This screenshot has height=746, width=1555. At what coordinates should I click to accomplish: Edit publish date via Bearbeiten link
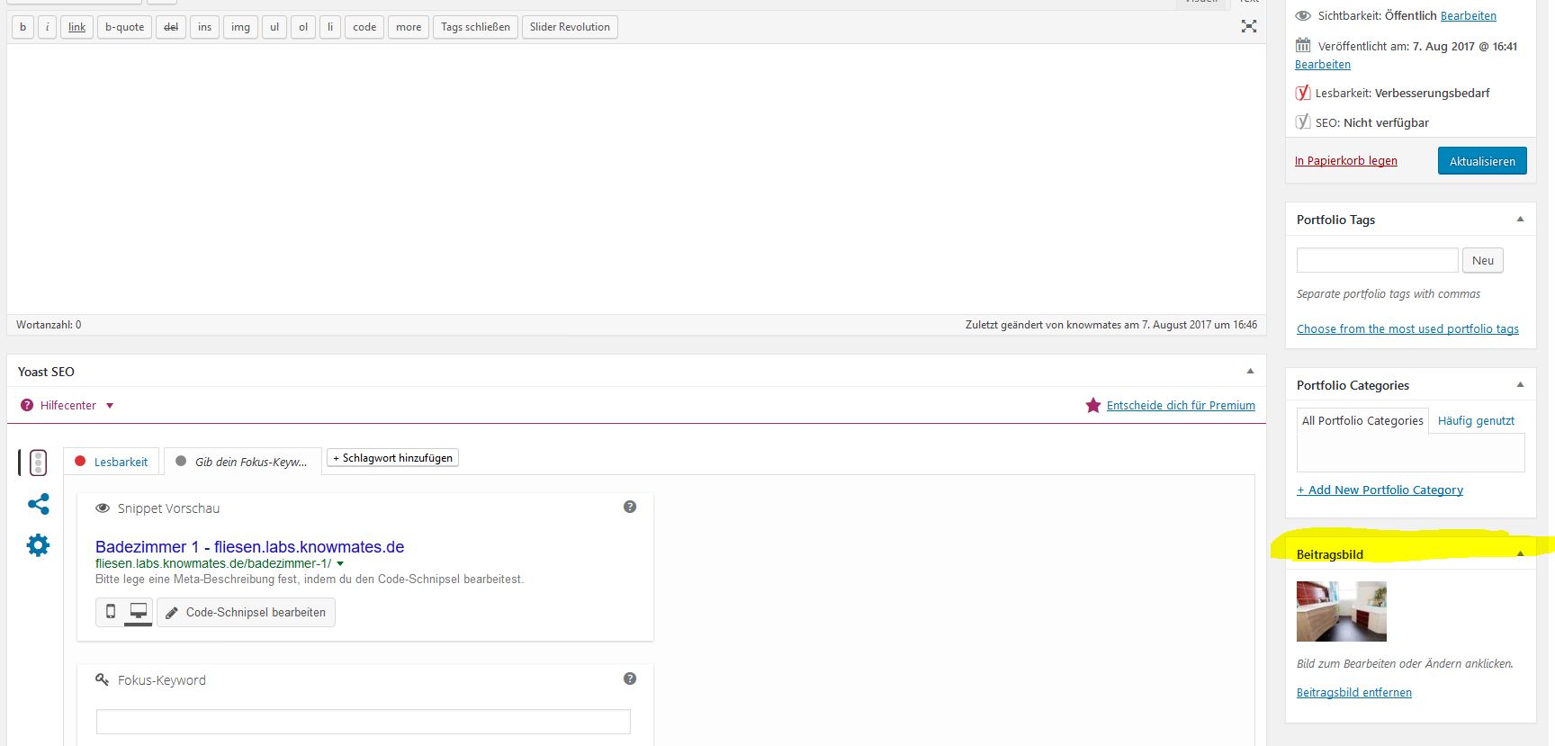pyautogui.click(x=1322, y=65)
